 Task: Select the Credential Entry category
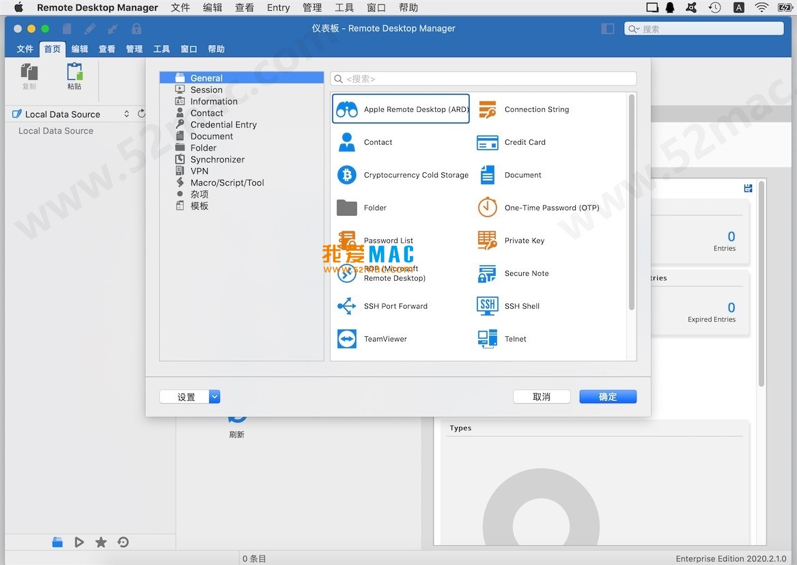(223, 124)
